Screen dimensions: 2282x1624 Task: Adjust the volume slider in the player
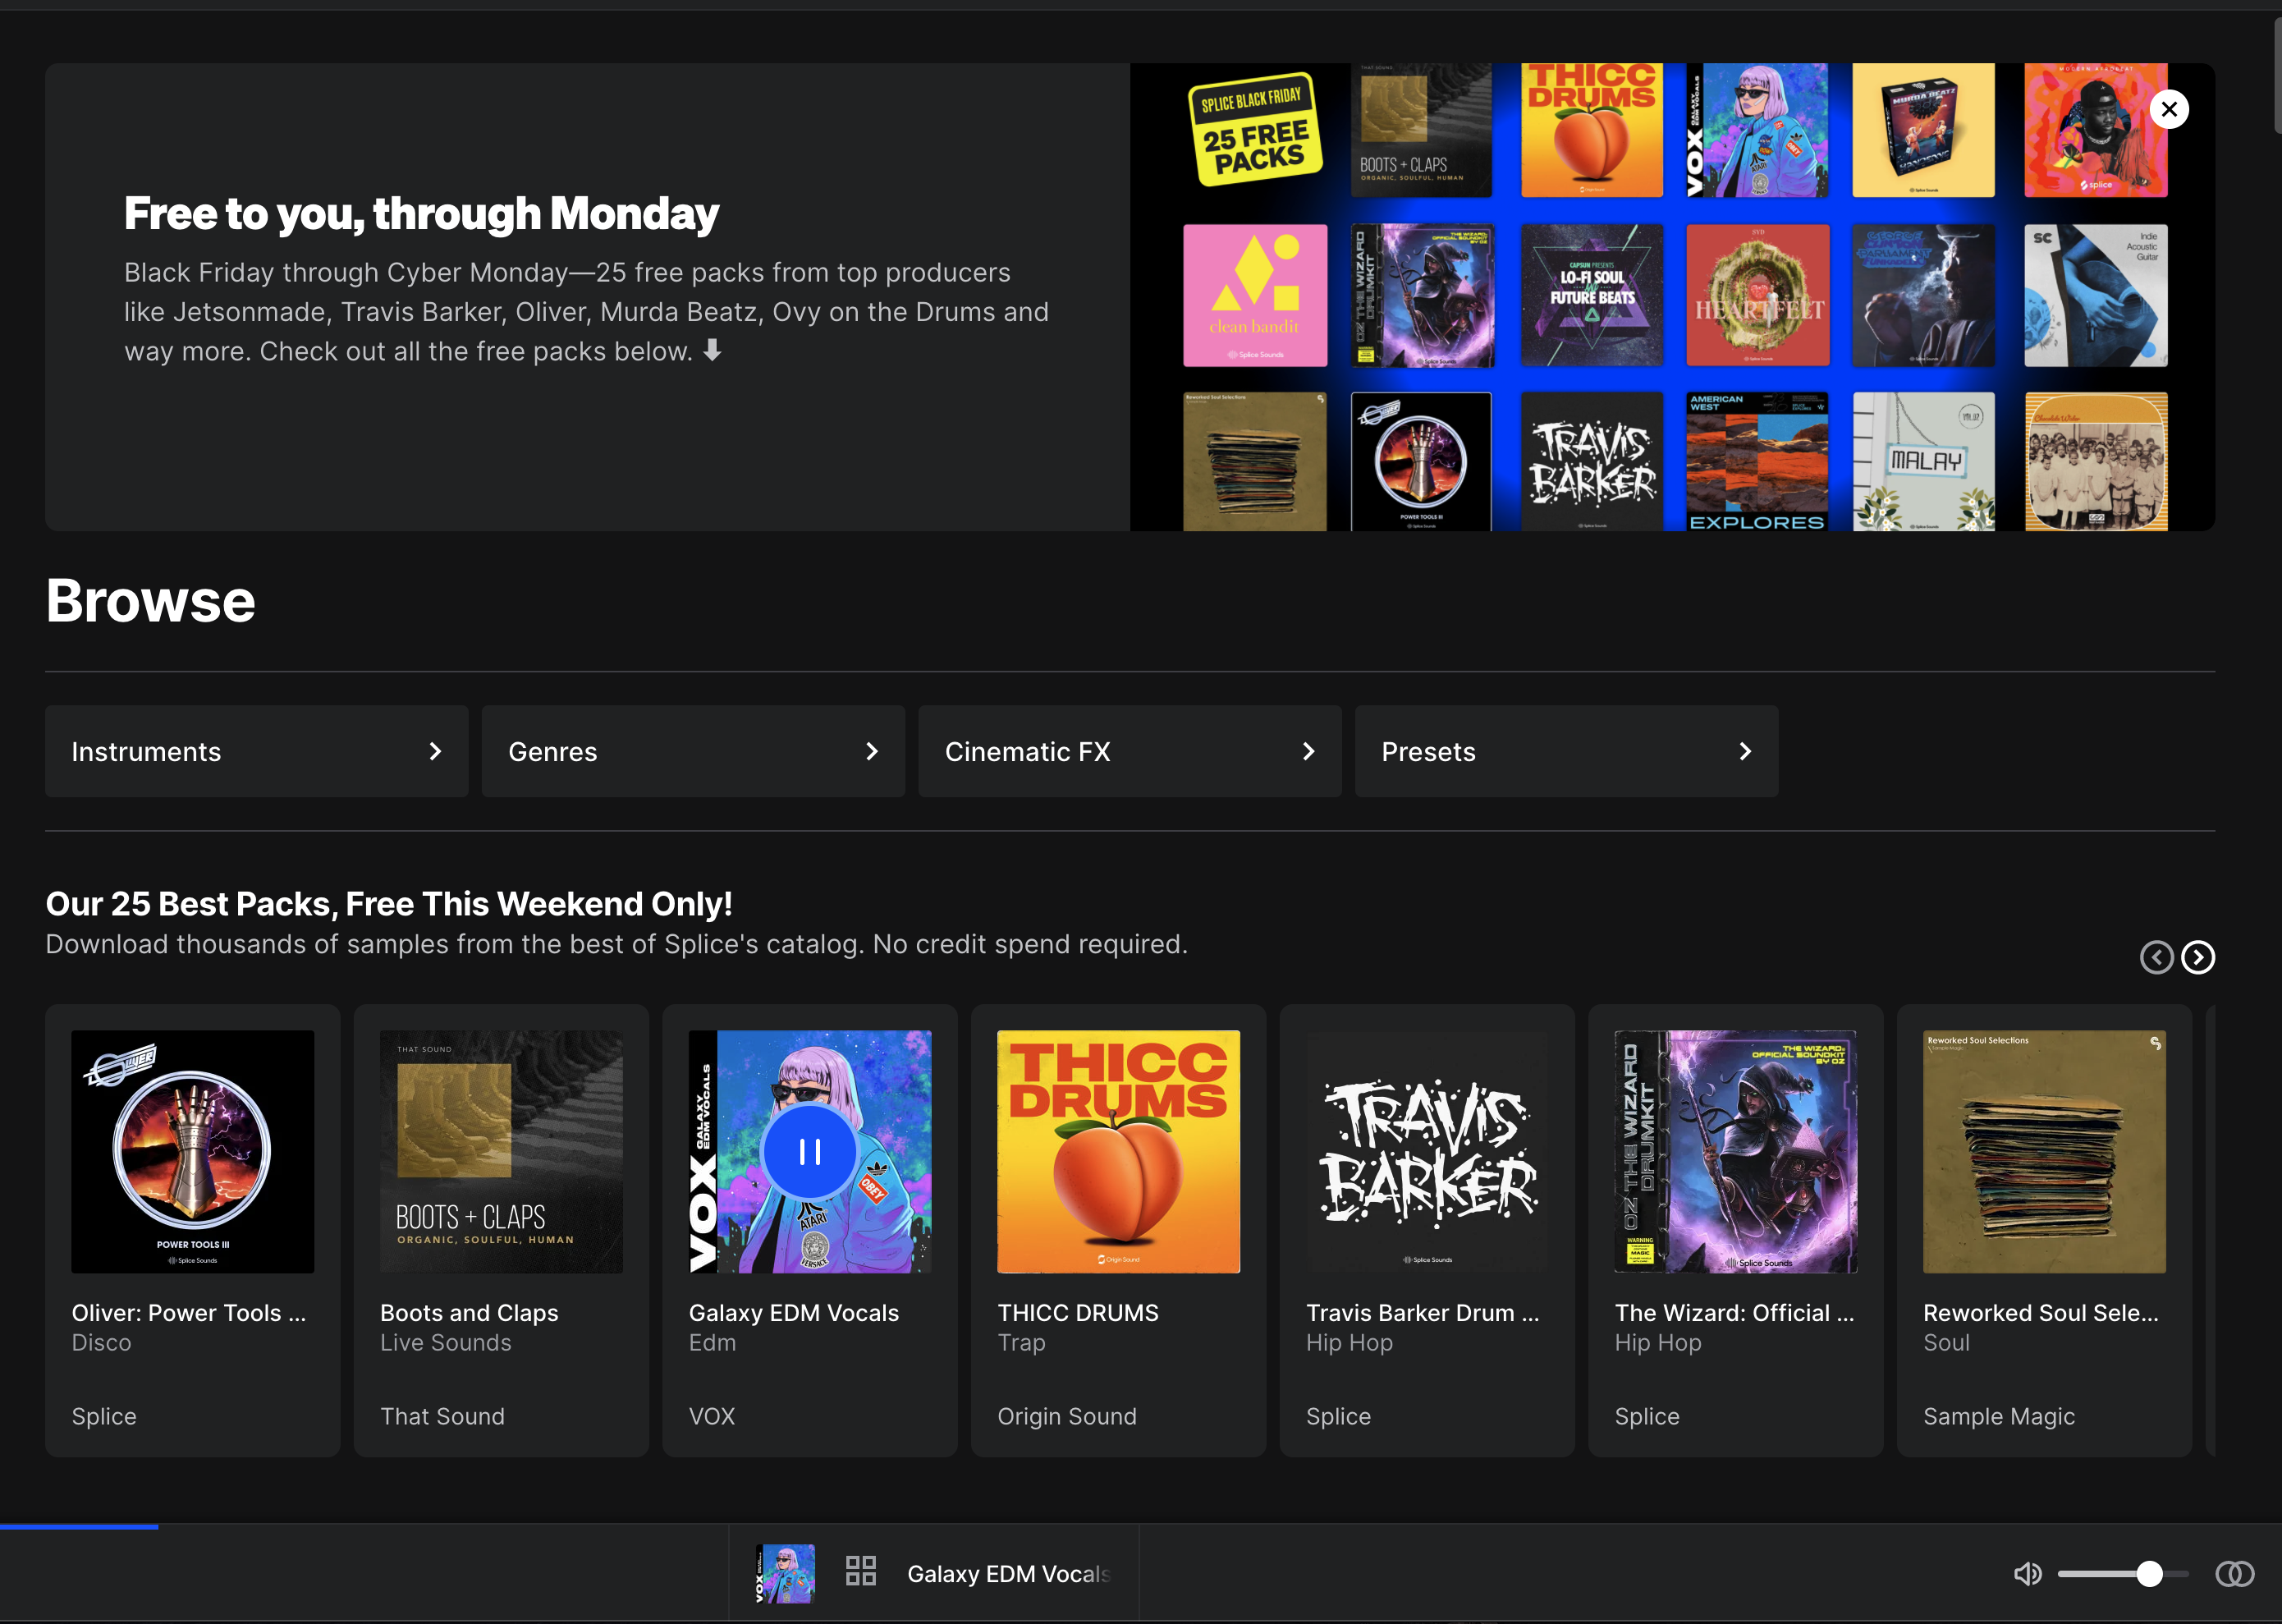tap(2123, 1574)
